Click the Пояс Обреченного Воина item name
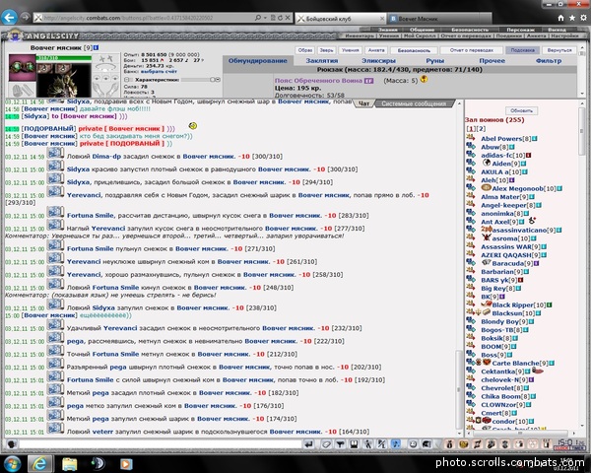 [x=318, y=81]
